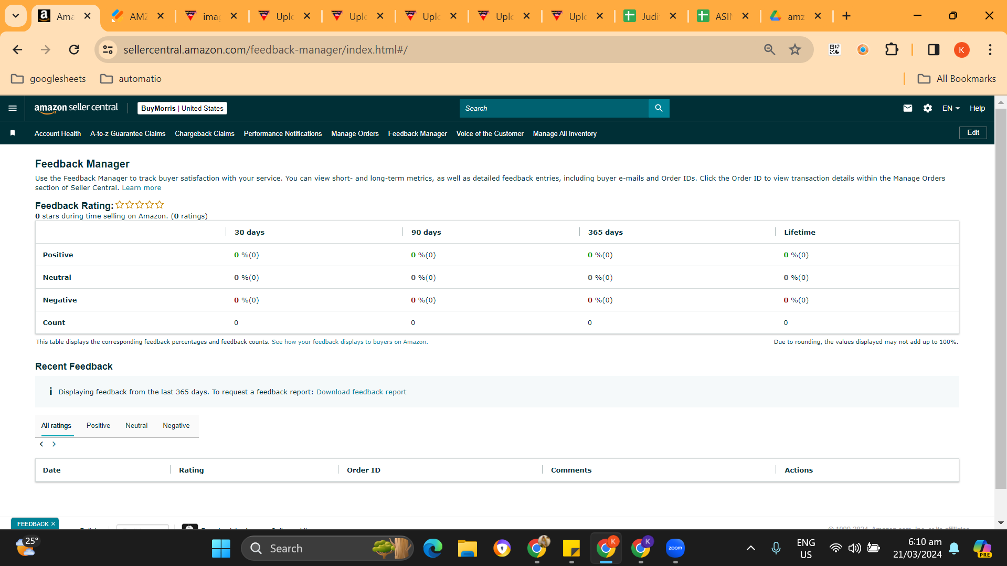The width and height of the screenshot is (1007, 566).
Task: Close the FEEDBACK tab at bottom left
Action: click(x=53, y=524)
